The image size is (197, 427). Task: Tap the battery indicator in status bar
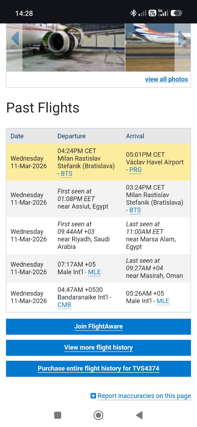176,13
